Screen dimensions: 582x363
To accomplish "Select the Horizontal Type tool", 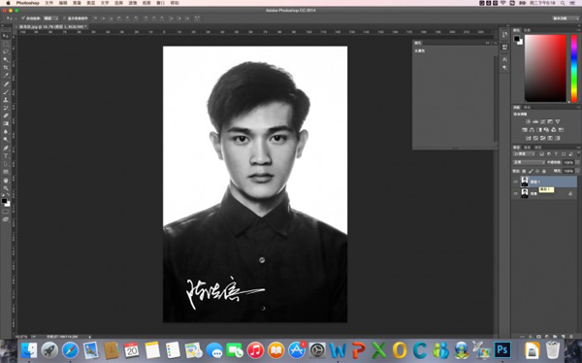I will (x=6, y=155).
